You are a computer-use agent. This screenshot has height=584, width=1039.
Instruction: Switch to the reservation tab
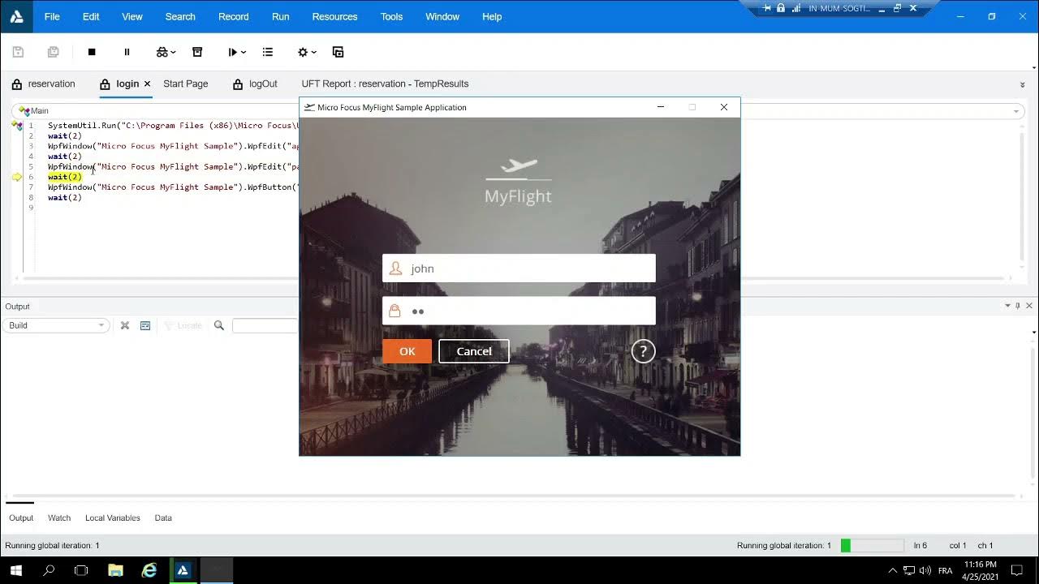(x=43, y=84)
